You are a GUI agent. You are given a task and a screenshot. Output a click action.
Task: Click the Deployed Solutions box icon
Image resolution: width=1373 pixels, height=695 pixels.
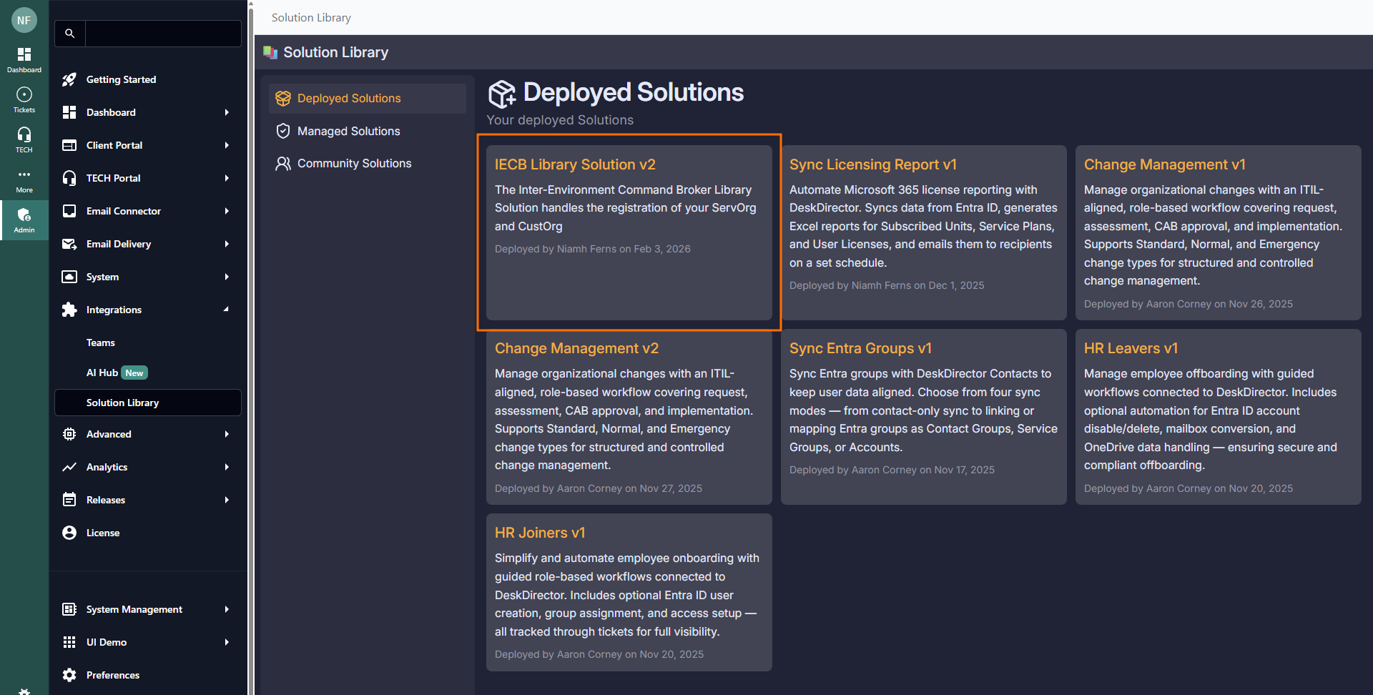point(283,98)
